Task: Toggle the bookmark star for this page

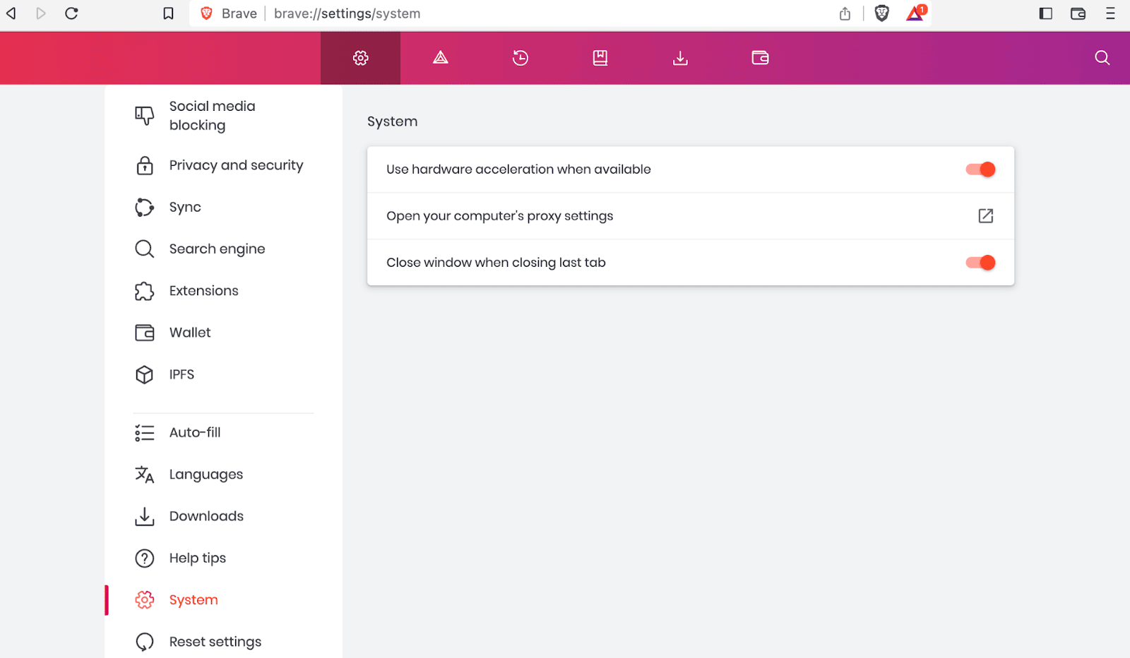Action: pos(167,13)
